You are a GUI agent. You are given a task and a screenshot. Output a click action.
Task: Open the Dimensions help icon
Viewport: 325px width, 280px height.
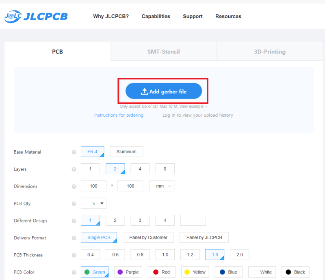[x=74, y=186]
